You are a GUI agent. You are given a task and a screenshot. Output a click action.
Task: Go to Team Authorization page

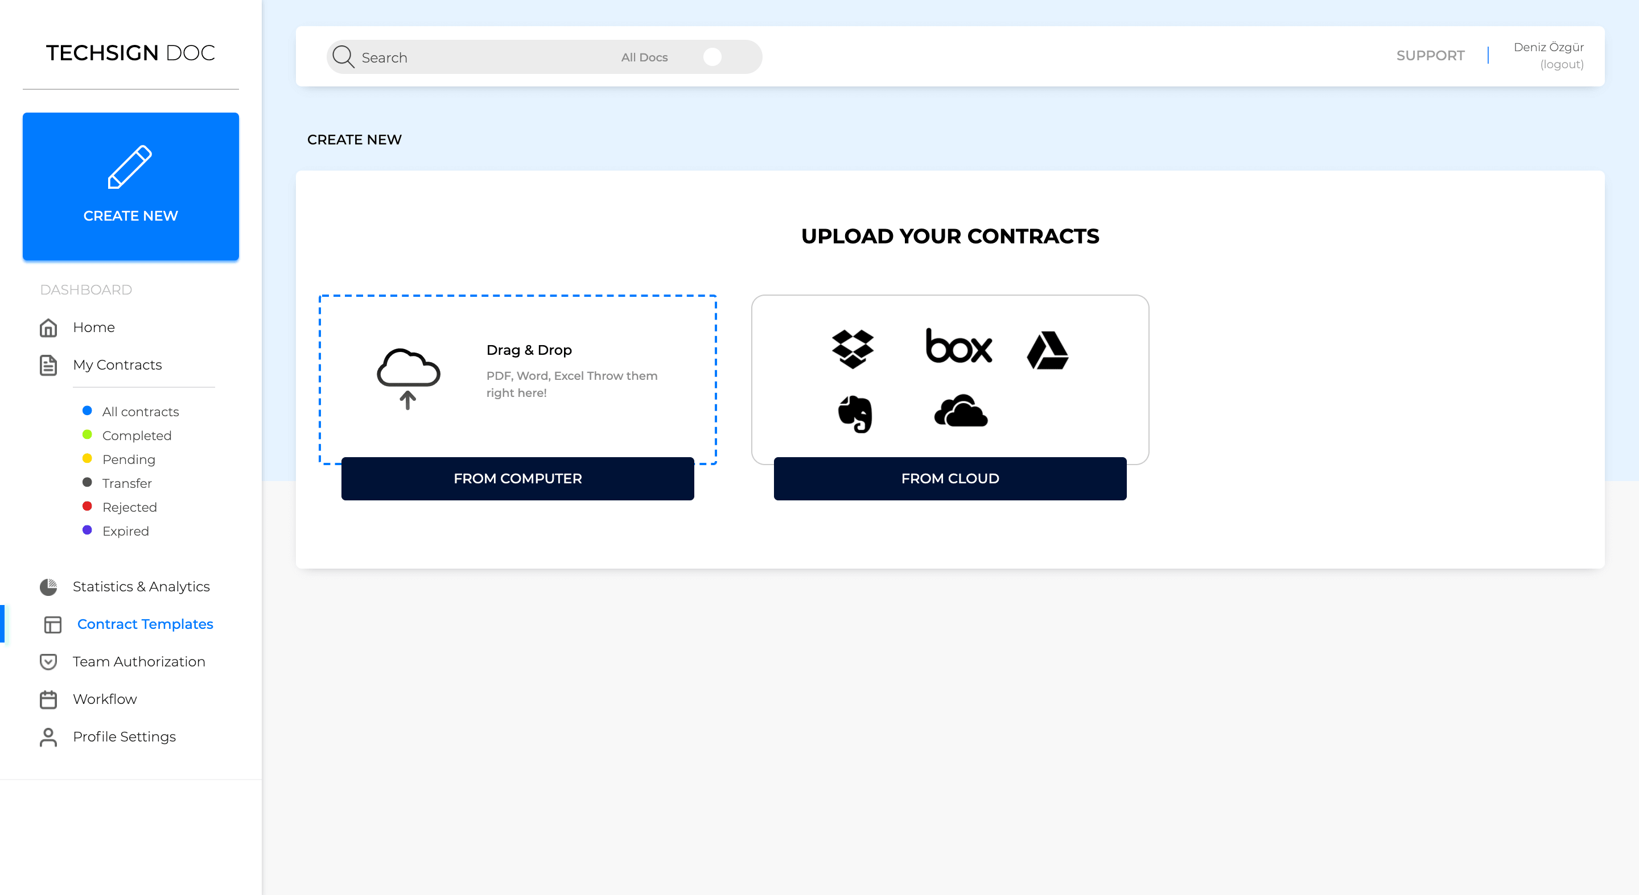[x=139, y=662]
